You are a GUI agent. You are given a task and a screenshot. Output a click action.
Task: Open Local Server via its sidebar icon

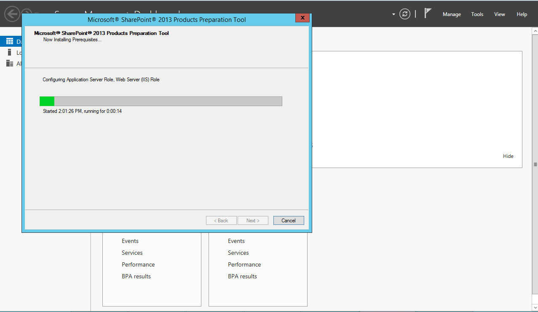point(10,52)
